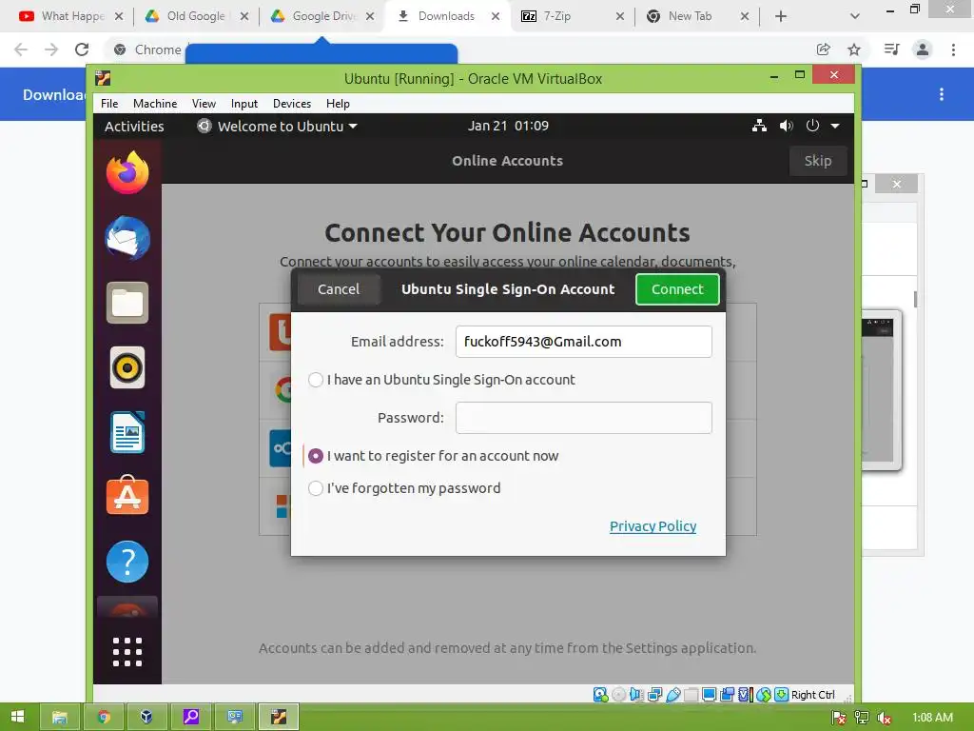974x731 pixels.
Task: Click the green Connect button
Action: 677,289
